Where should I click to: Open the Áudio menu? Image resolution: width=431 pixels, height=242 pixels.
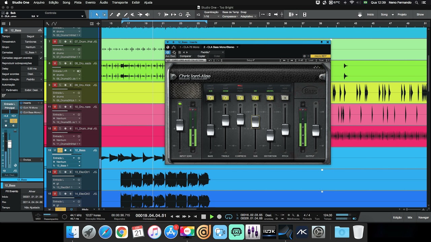pos(104,2)
